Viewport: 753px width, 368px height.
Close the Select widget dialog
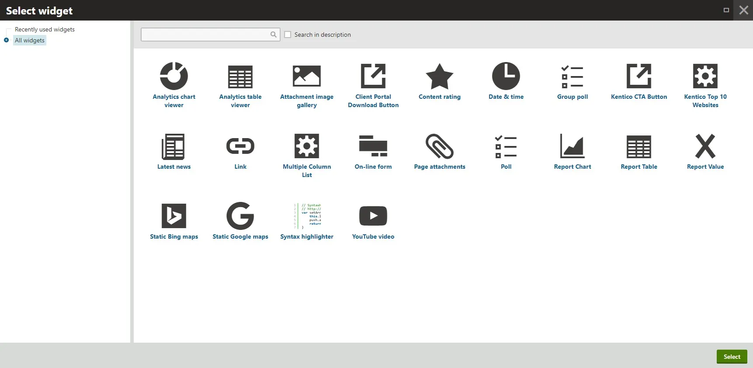(x=744, y=10)
